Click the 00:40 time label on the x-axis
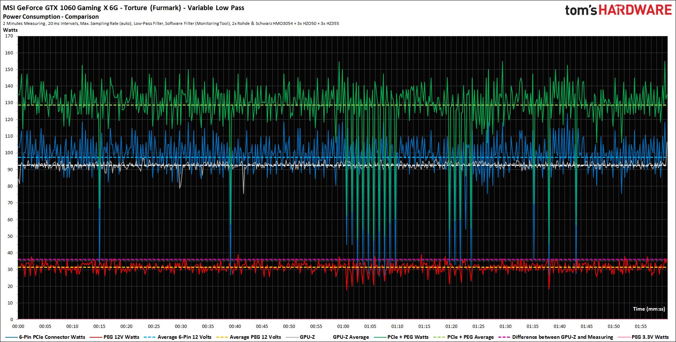This screenshot has height=342, width=676. 235,327
